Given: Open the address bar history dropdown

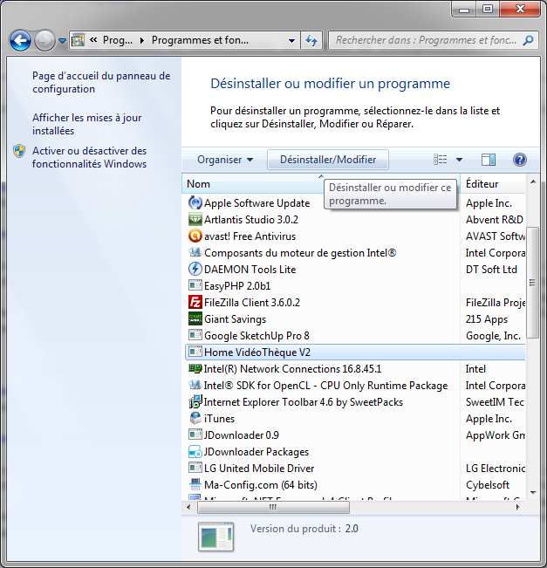Looking at the screenshot, I should [x=291, y=40].
